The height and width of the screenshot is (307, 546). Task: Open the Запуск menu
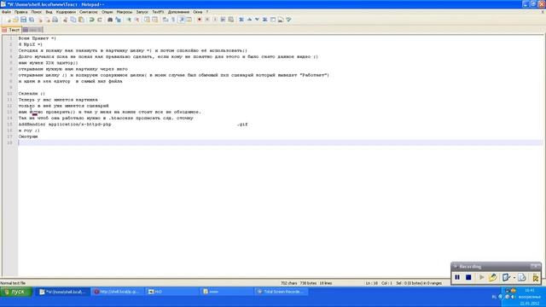tap(142, 12)
